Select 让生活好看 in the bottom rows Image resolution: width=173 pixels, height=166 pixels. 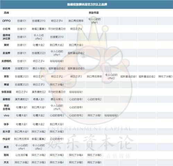coord(21,155)
